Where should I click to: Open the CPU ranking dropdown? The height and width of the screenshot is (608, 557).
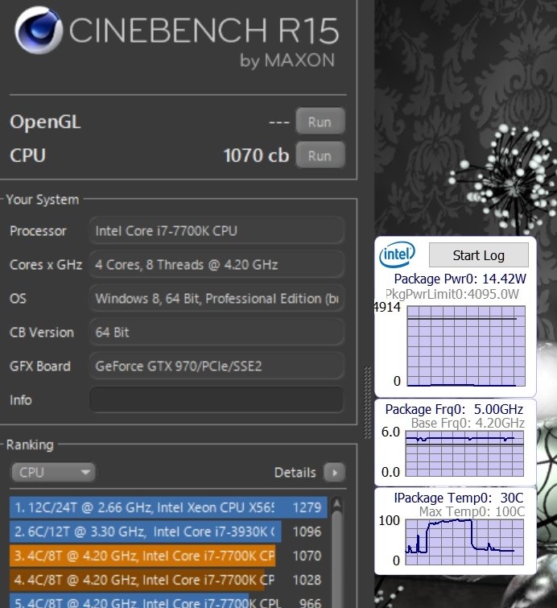(x=53, y=472)
